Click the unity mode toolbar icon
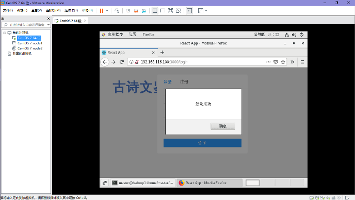355x200 pixels. (x=179, y=11)
